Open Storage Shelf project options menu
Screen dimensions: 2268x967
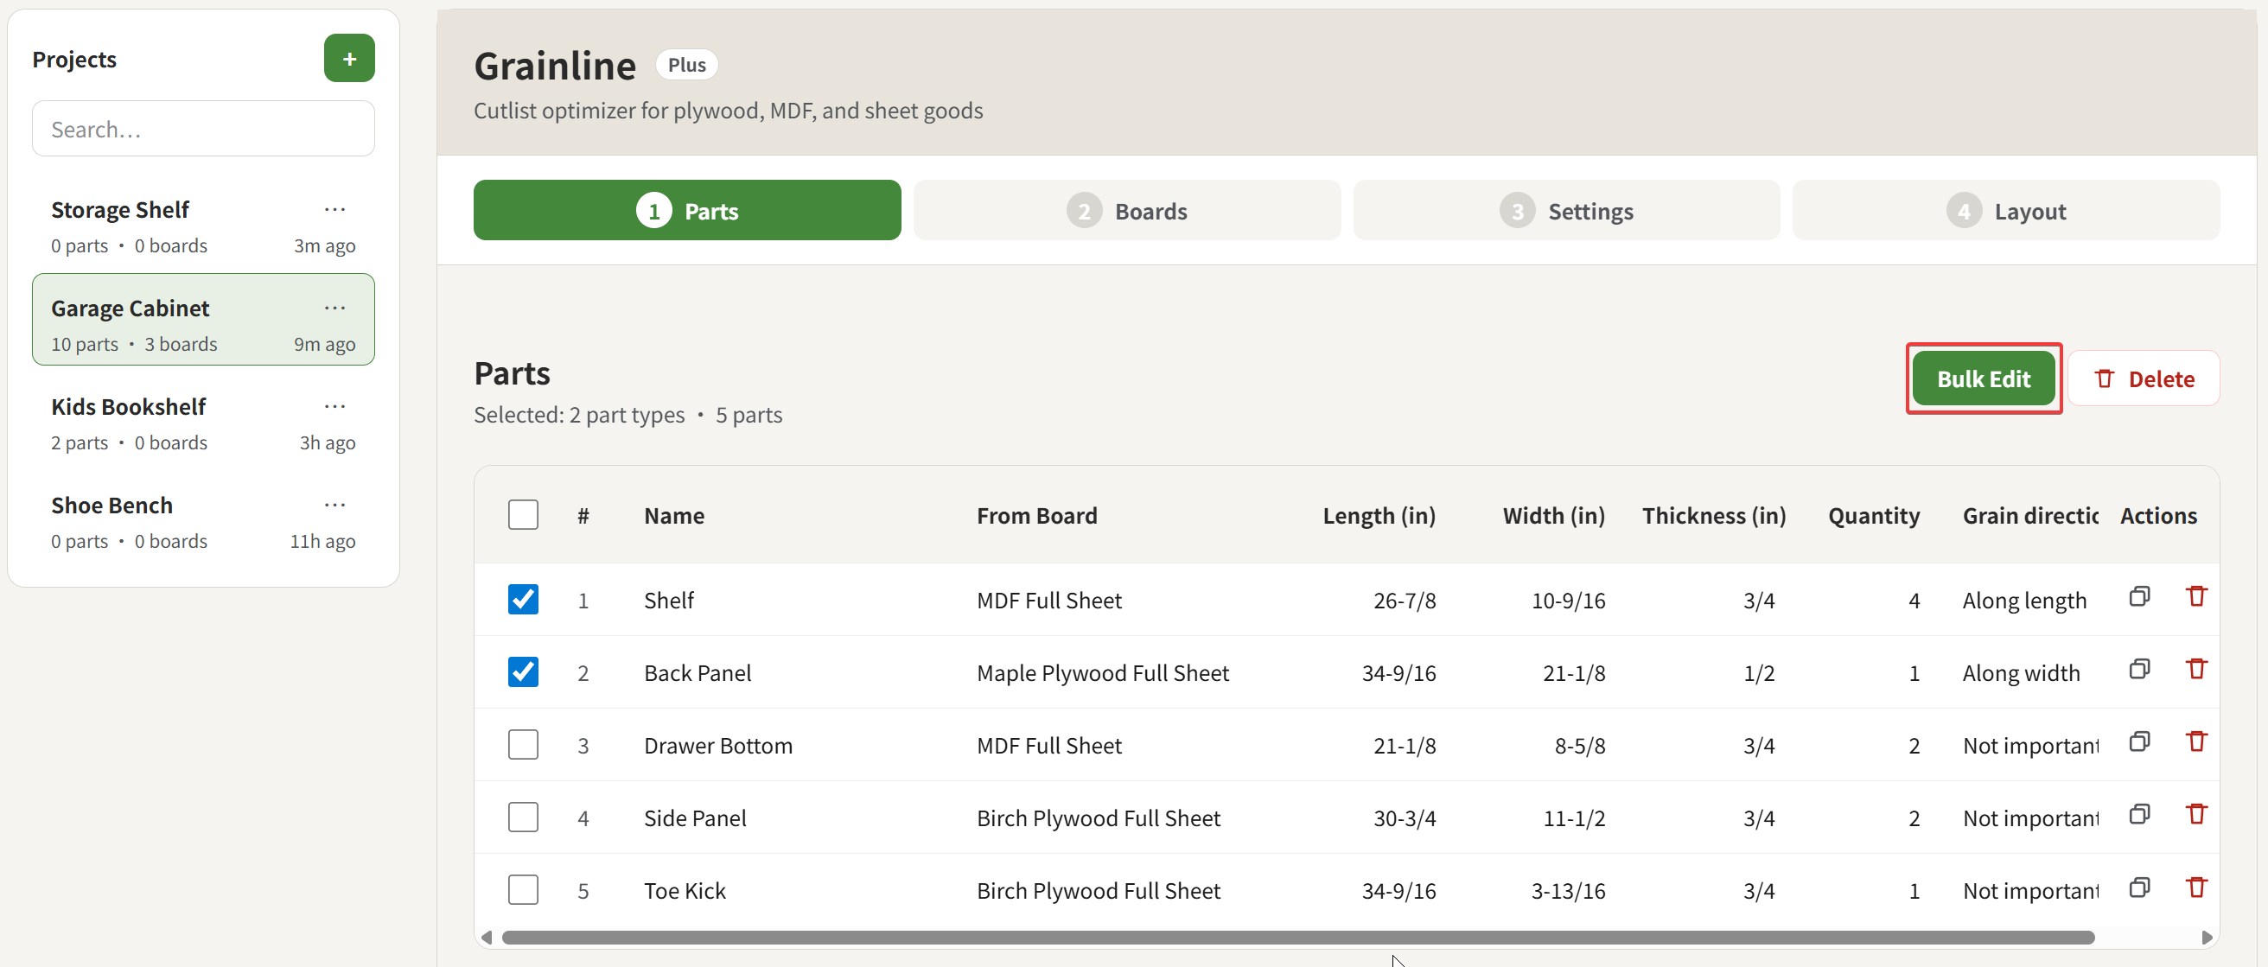(334, 209)
